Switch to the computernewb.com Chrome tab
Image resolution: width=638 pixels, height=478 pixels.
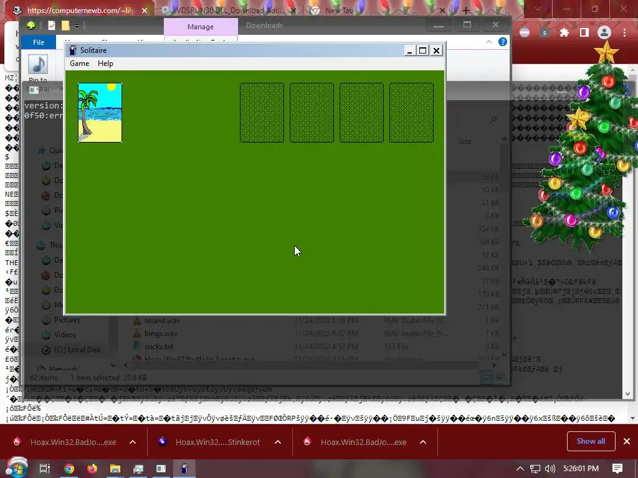pos(80,10)
